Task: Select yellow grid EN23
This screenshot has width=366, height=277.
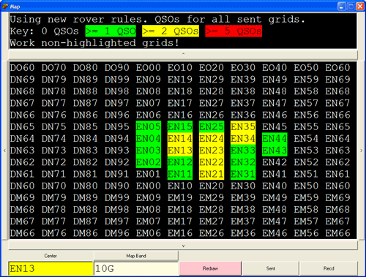Action: [x=212, y=151]
